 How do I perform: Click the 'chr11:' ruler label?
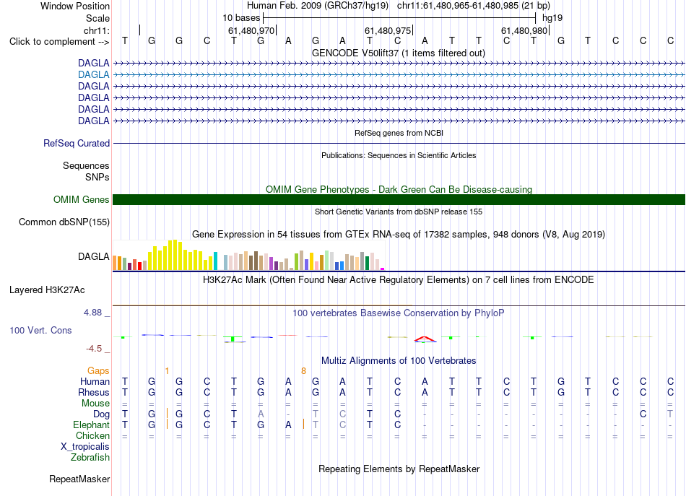point(96,30)
